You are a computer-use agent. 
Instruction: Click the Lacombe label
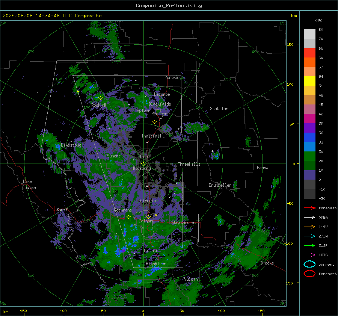[x=162, y=94]
